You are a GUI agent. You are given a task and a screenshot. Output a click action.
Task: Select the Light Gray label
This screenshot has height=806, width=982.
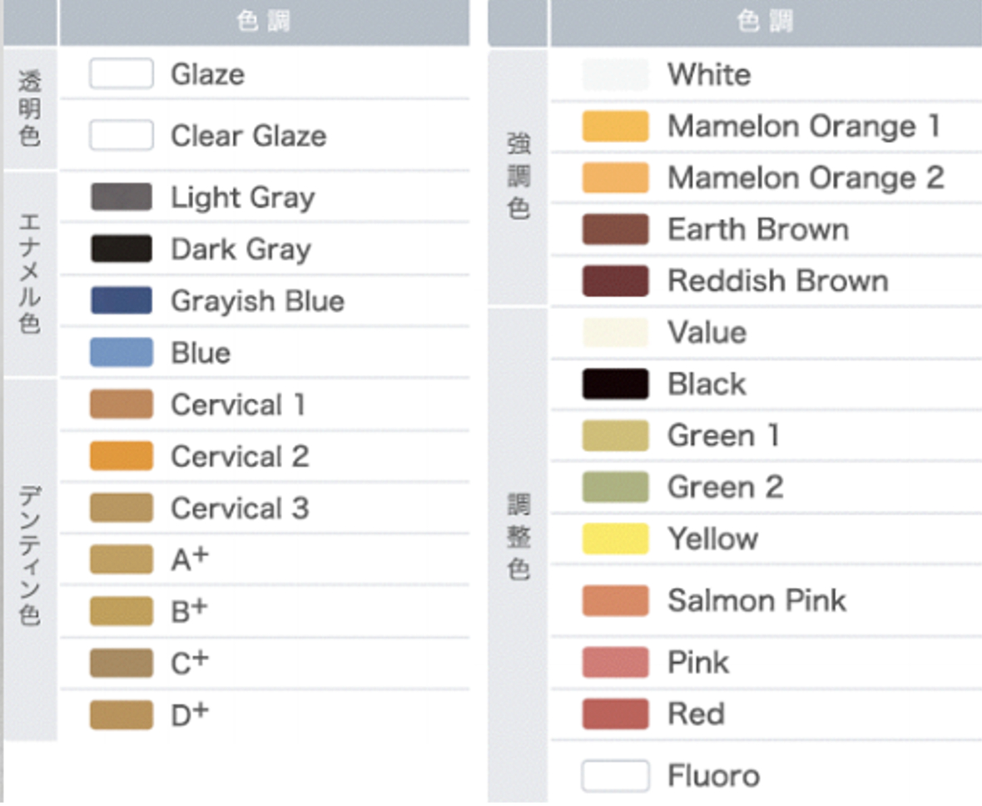click(243, 198)
